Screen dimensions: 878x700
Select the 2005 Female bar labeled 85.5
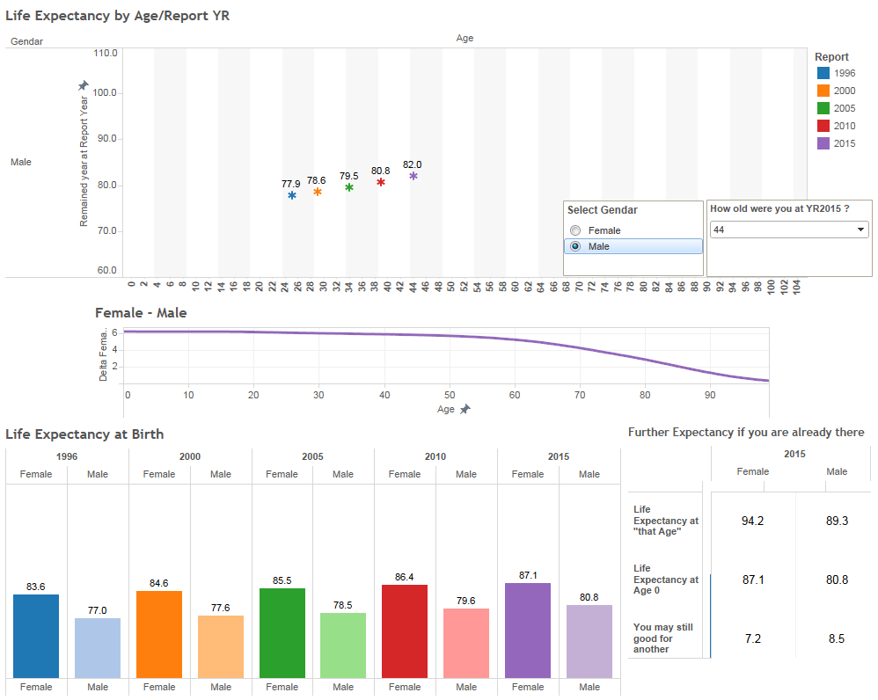(282, 633)
